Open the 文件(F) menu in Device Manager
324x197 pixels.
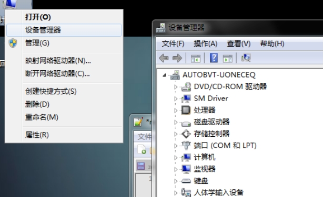click(173, 43)
